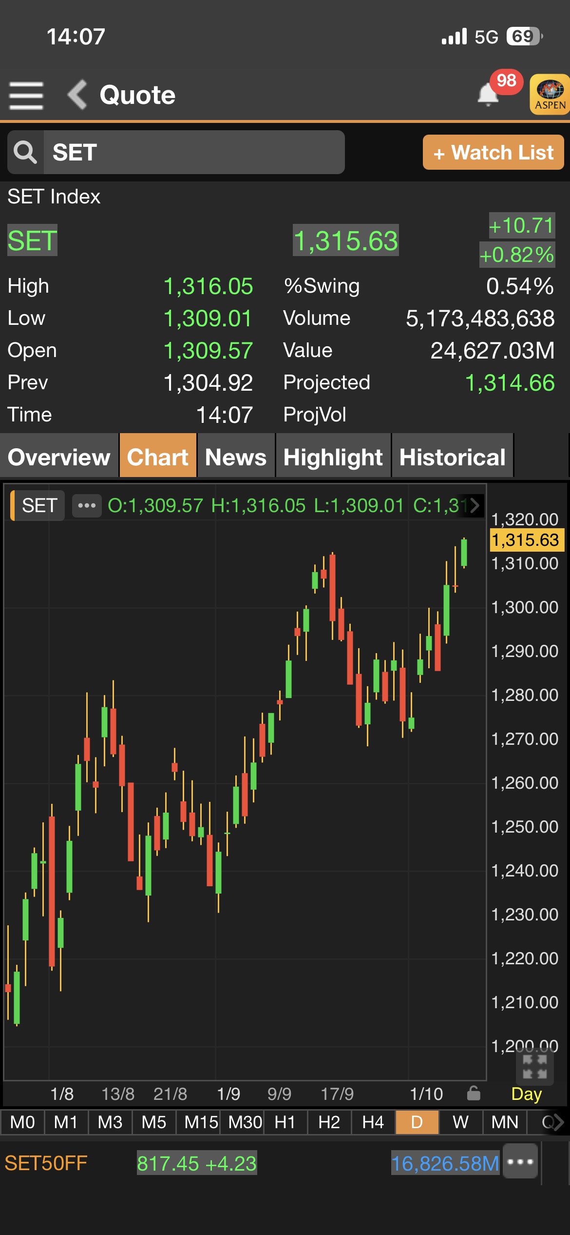The width and height of the screenshot is (570, 1235).
Task: Tap the SET50FF ticker link
Action: pos(46,1163)
